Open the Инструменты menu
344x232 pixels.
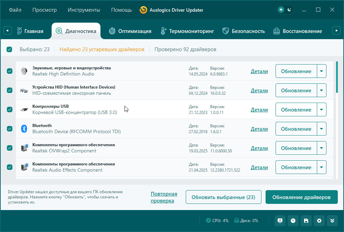pos(84,10)
